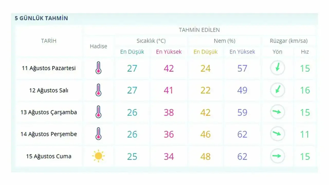The width and height of the screenshot is (329, 185).
Task: Select the TARİH column header
Action: click(x=49, y=41)
